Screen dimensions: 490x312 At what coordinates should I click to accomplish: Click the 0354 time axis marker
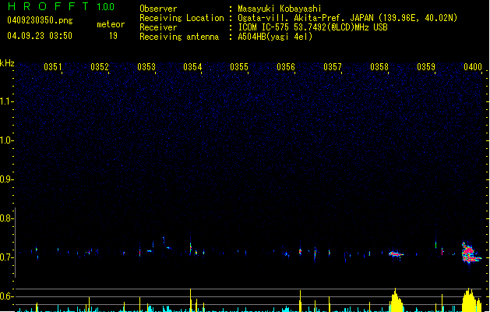click(192, 66)
